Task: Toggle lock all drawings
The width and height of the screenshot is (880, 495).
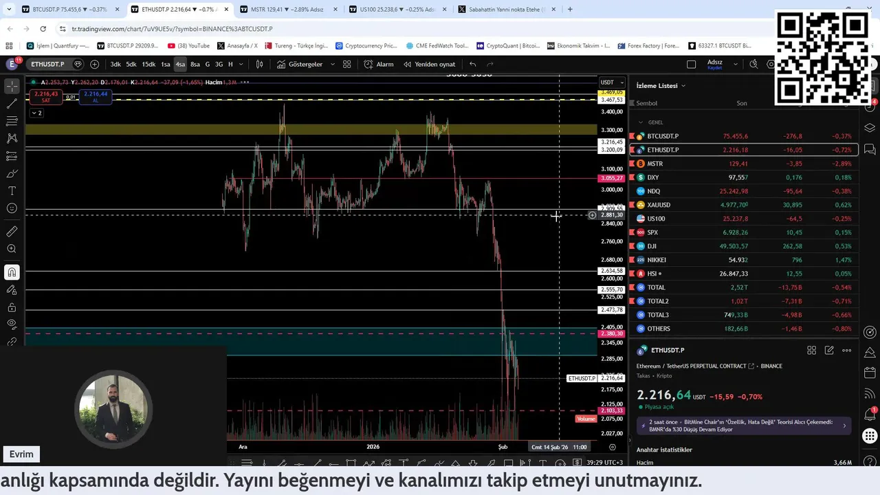Action: (x=12, y=307)
